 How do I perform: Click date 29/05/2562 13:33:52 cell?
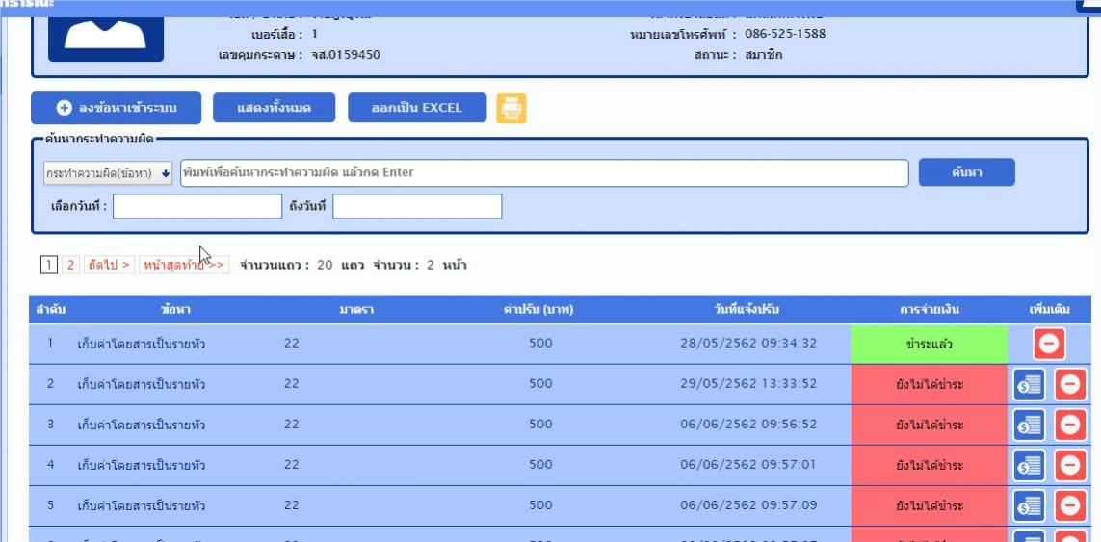[748, 384]
